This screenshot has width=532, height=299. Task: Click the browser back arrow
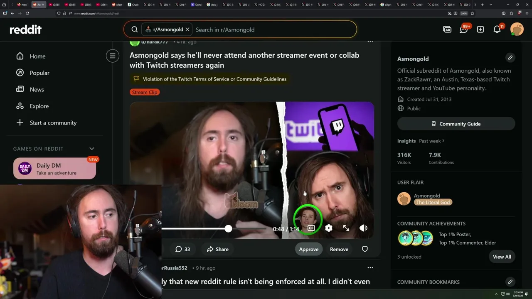[12, 13]
